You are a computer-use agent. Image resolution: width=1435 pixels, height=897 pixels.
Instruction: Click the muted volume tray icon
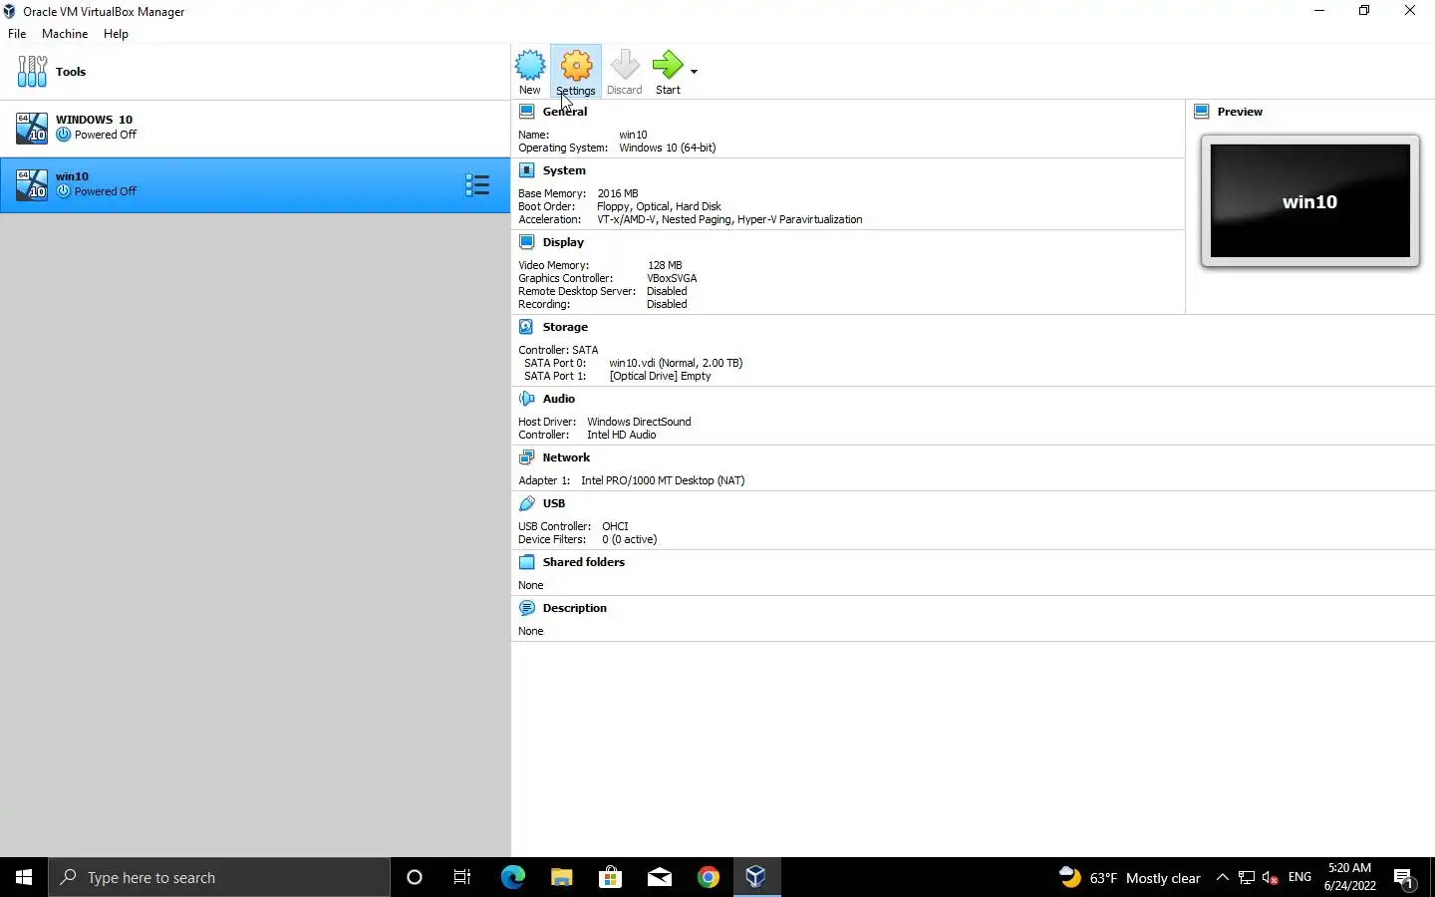click(x=1271, y=877)
